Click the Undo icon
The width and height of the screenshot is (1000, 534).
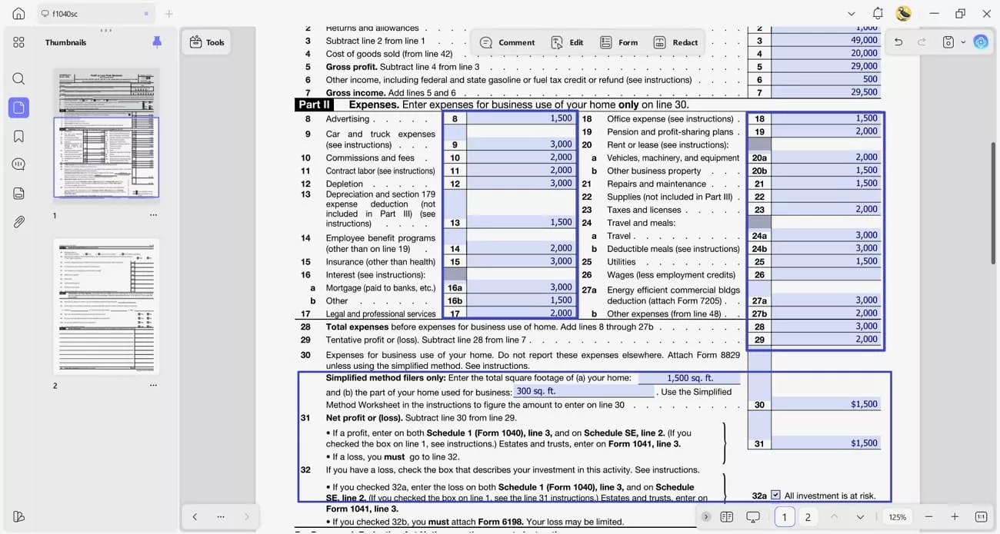(x=898, y=42)
